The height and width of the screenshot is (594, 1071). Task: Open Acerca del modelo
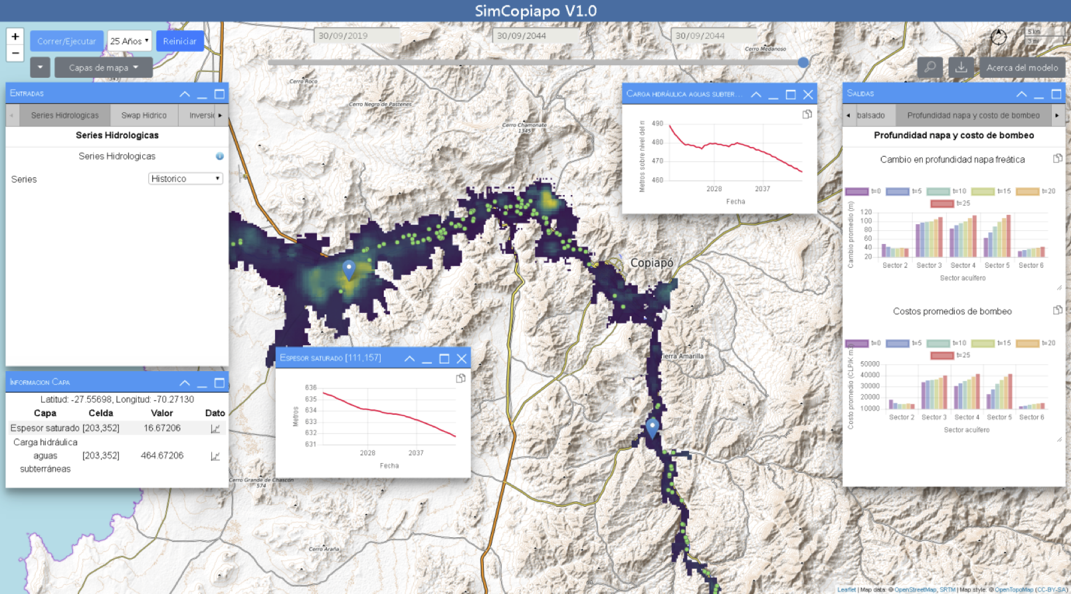(1022, 67)
